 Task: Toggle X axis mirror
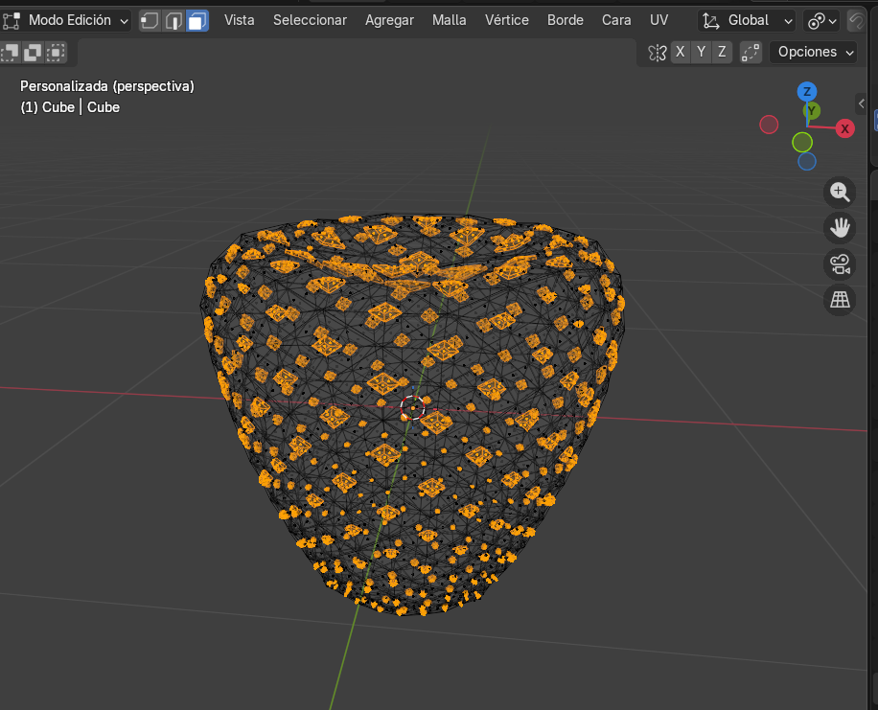(x=680, y=53)
